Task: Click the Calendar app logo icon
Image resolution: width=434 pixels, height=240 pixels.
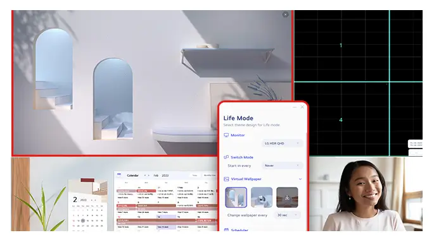Action: pyautogui.click(x=119, y=174)
